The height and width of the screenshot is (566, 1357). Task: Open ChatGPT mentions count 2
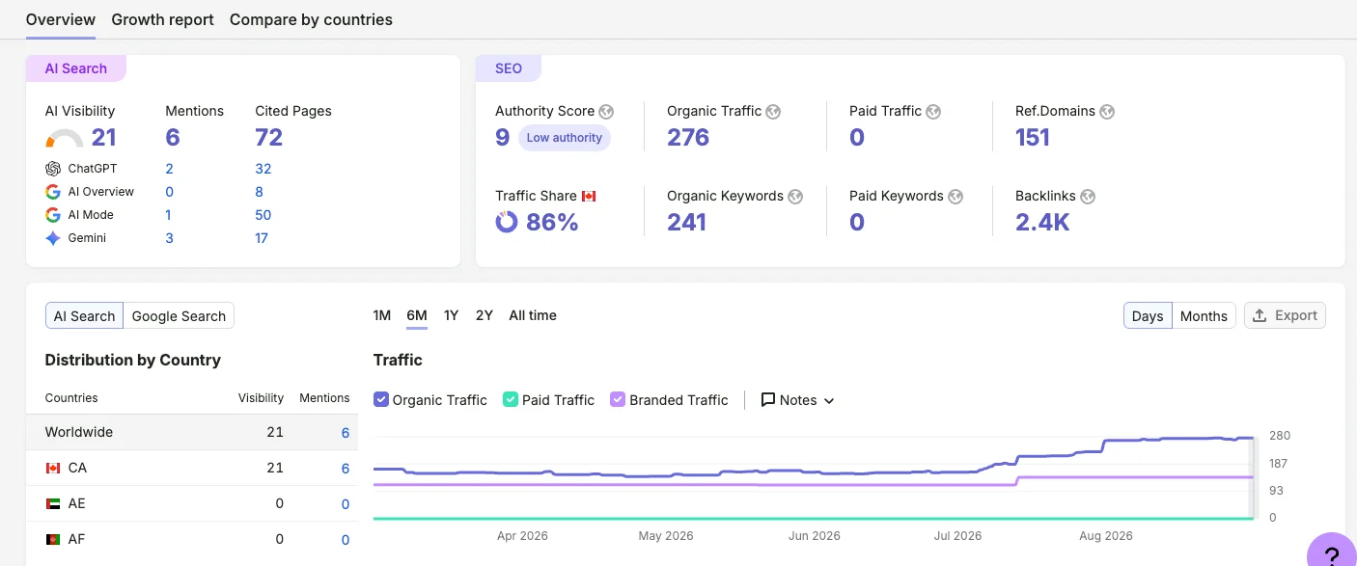[169, 169]
